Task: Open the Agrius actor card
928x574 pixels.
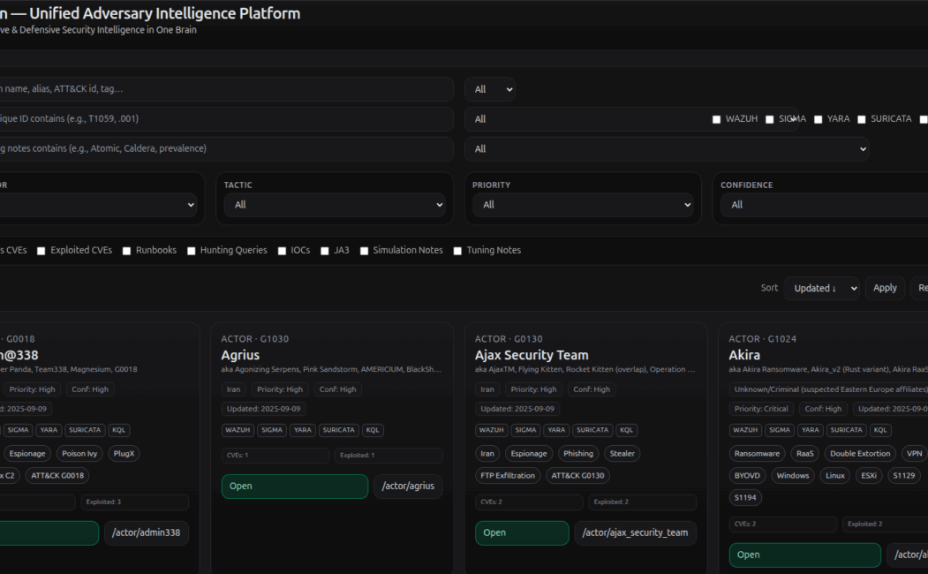Action: pos(295,486)
